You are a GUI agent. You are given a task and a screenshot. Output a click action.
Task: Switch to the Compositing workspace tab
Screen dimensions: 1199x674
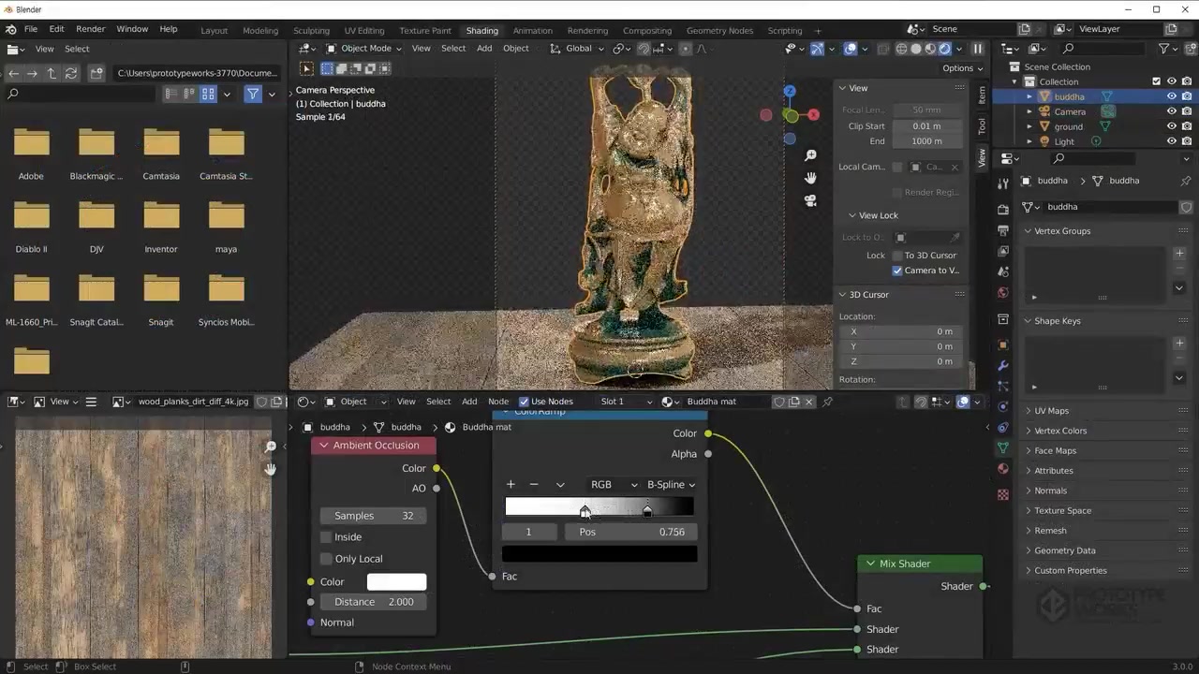tap(646, 30)
